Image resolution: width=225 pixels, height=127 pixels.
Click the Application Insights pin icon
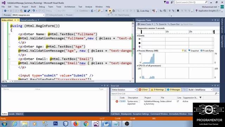[x=197, y=11]
